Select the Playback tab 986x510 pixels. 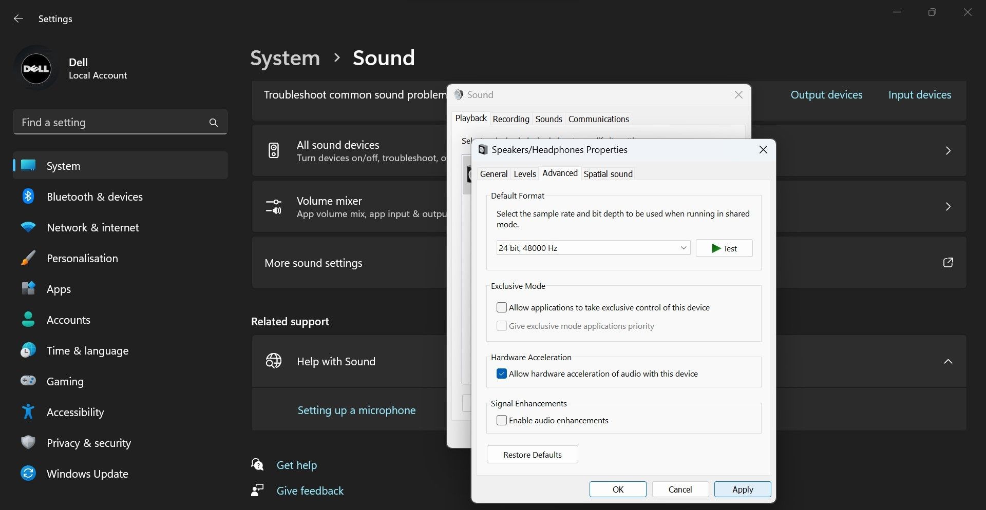point(471,119)
